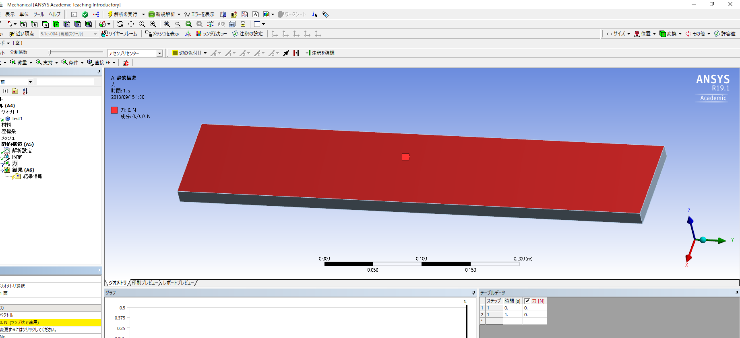Image resolution: width=740 pixels, height=338 pixels.
Task: Click the print/ruler icon in view toolbar
Action: (243, 24)
